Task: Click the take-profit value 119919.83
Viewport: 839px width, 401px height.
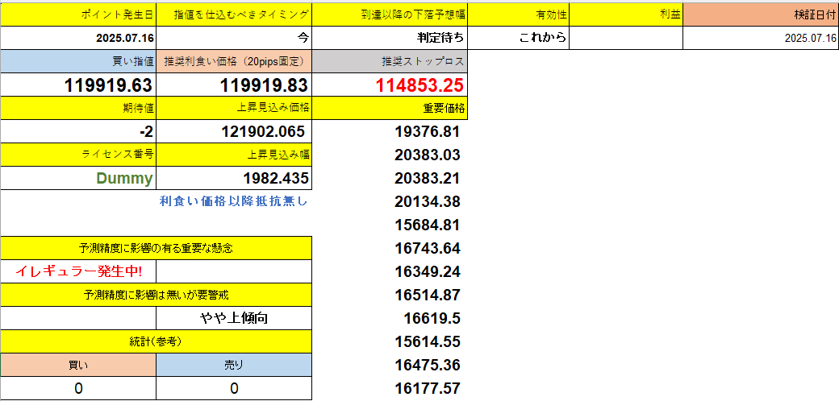Action: (234, 85)
